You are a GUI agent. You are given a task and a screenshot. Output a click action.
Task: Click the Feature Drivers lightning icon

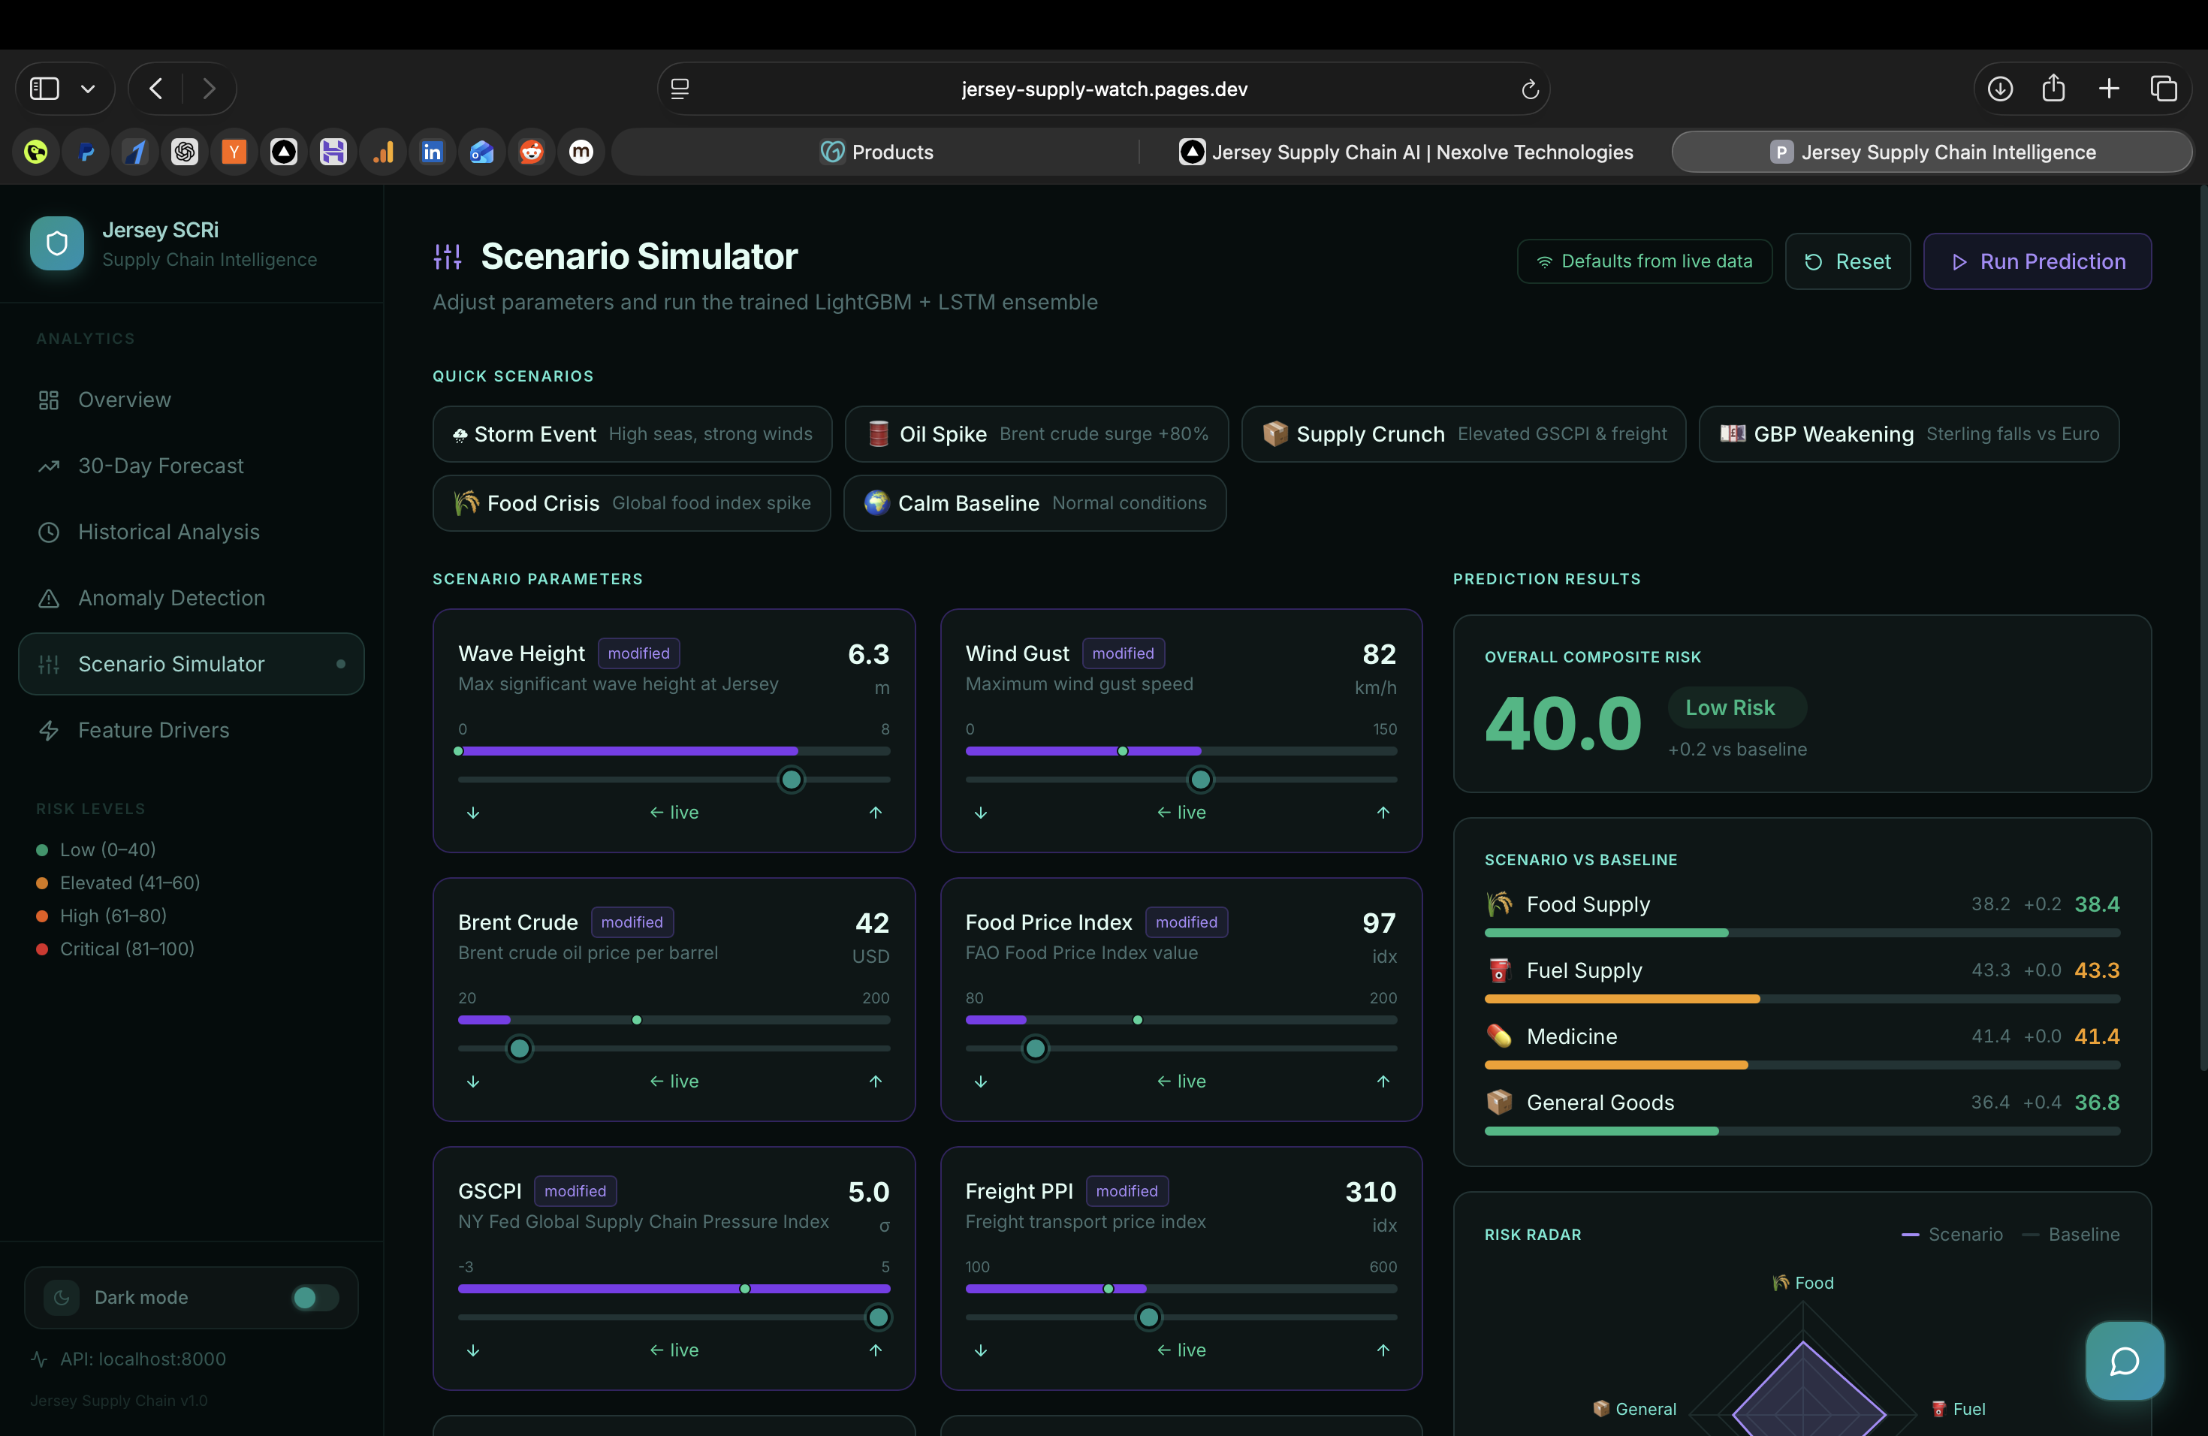pyautogui.click(x=48, y=730)
